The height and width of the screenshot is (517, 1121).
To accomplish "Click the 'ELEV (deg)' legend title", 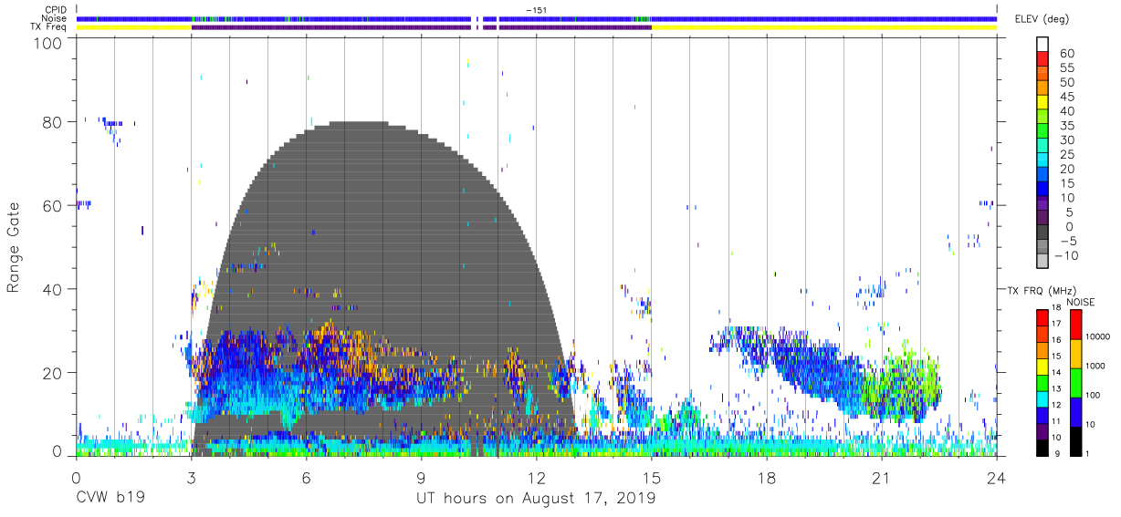I will [1042, 18].
